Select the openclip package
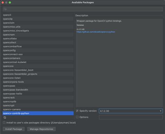The image size is (165, 134). [x=38, y=19]
